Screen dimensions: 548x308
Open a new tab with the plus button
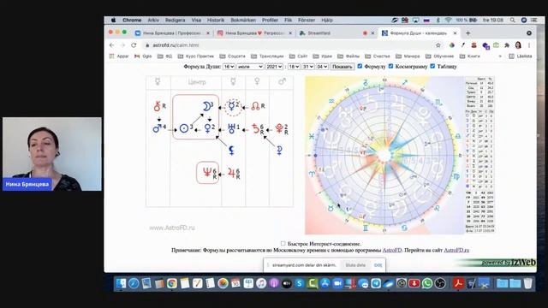(x=468, y=33)
